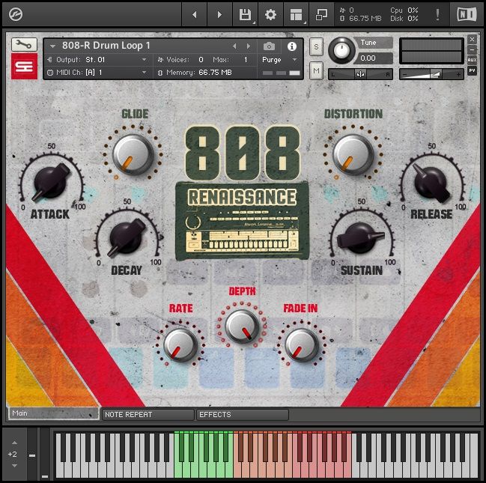The width and height of the screenshot is (486, 483).
Task: Switch to the EFFECTS tab
Action: coord(242,414)
